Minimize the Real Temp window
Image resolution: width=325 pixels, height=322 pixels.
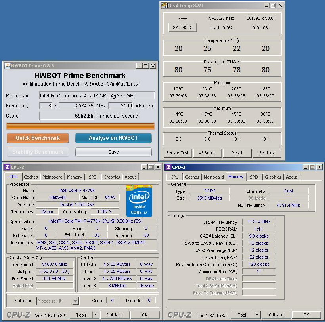[x=267, y=6]
